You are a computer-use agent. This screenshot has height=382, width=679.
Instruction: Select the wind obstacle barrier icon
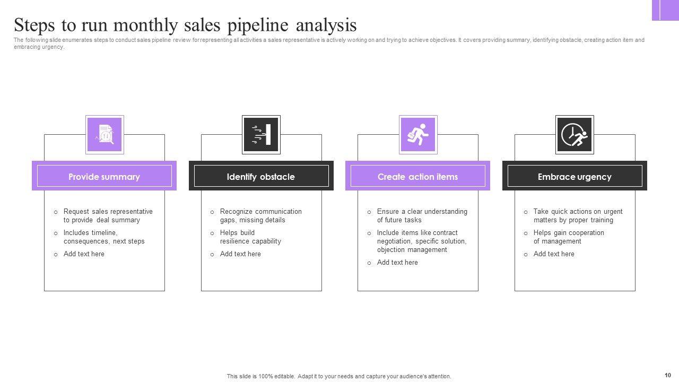[261, 135]
